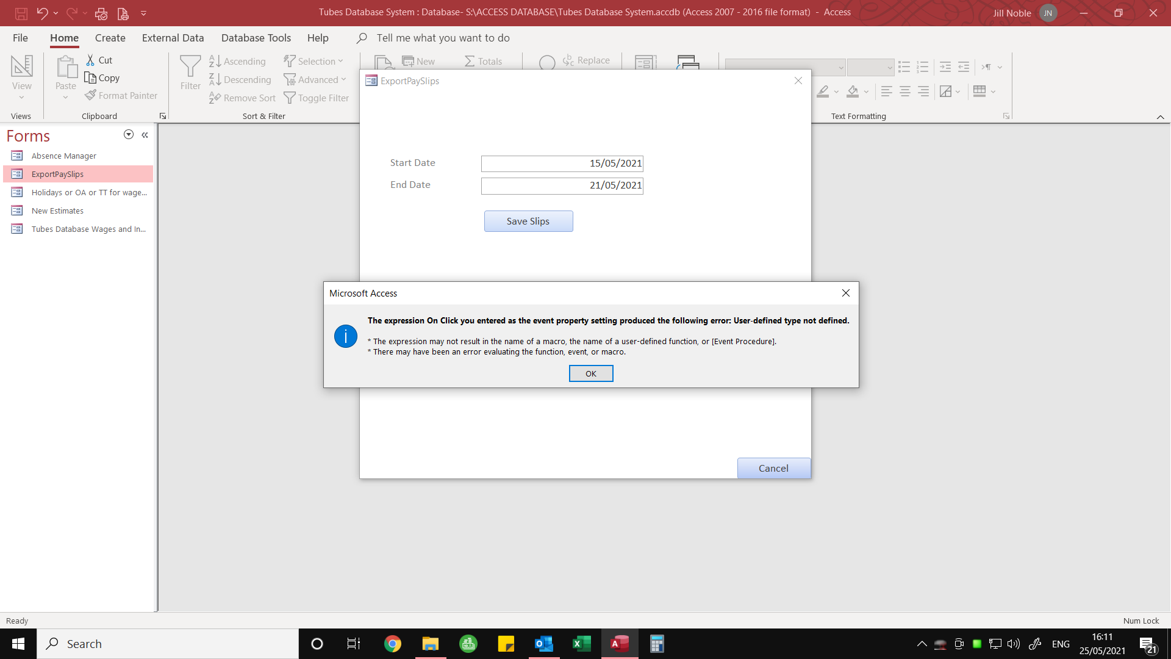This screenshot has width=1171, height=659.
Task: Click the Cut scissors icon
Action: pyautogui.click(x=90, y=60)
